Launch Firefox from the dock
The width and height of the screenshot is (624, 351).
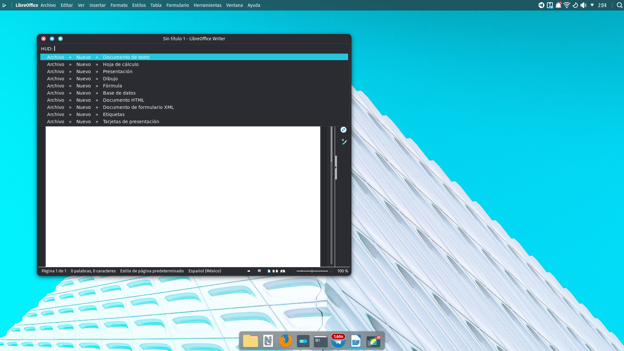[286, 341]
